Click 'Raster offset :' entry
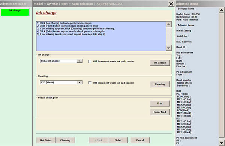Screen dimensions: 225x146 [184, 83]
